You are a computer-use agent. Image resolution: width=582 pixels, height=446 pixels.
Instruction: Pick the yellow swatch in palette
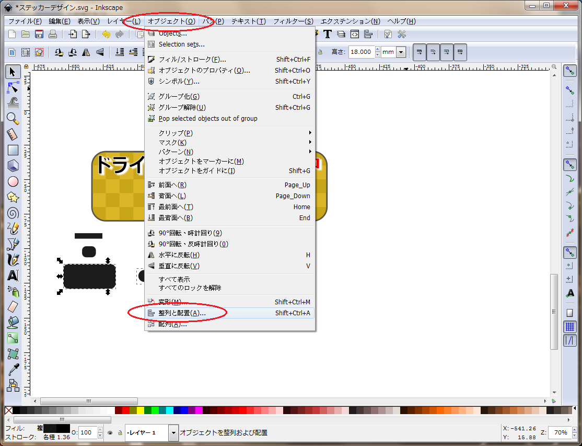pyautogui.click(x=140, y=410)
